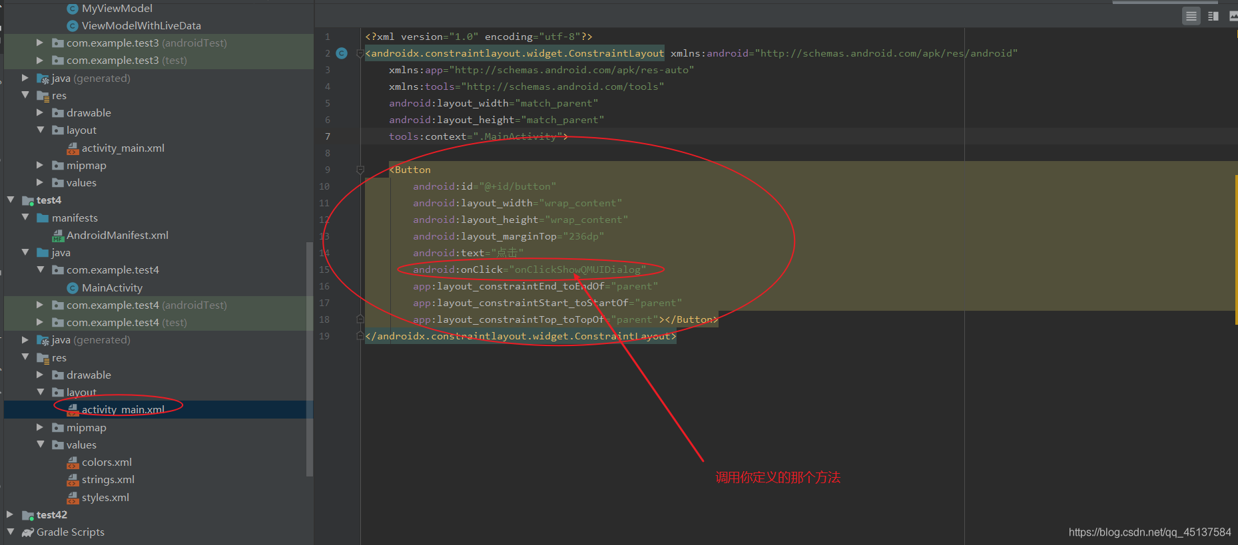The height and width of the screenshot is (545, 1238).
Task: Expand com.example.test3 (test) package
Action: (x=39, y=60)
